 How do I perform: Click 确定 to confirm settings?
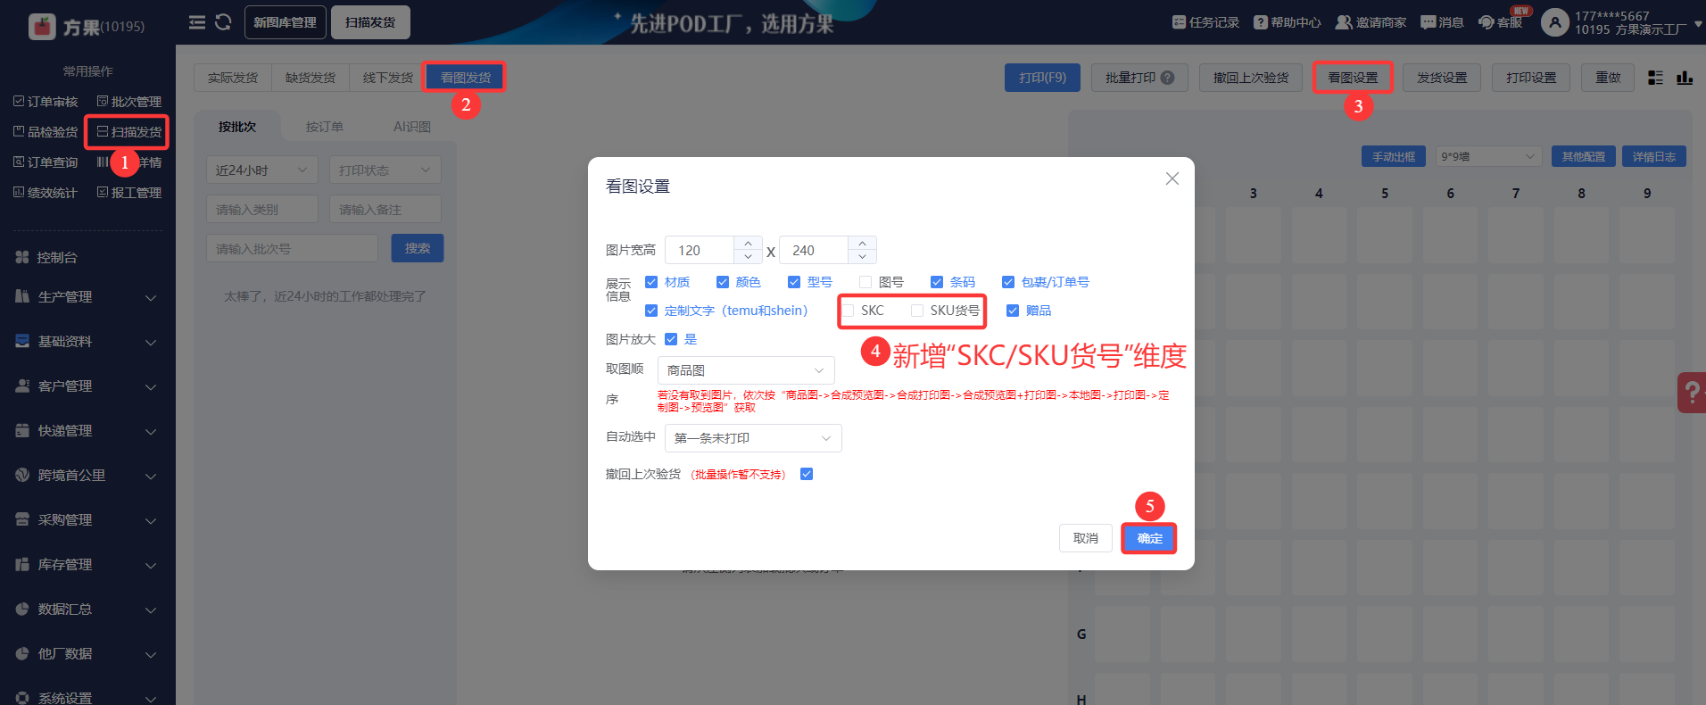[1150, 538]
